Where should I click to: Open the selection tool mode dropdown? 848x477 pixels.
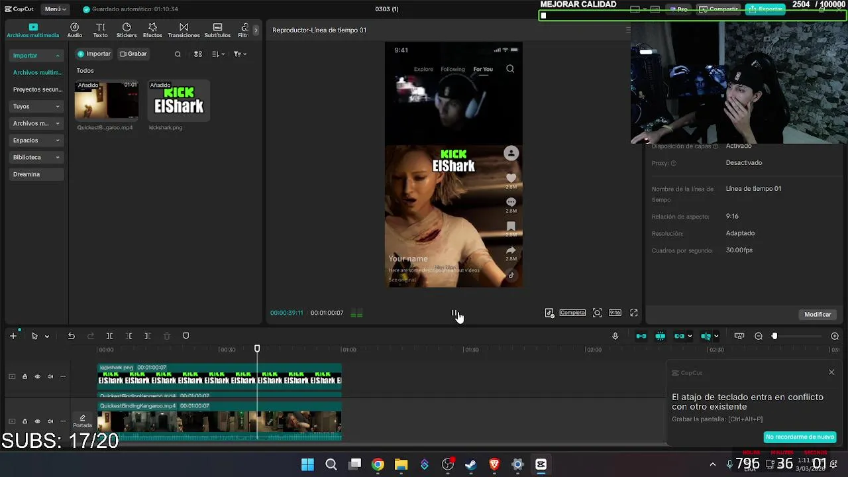[46, 337]
